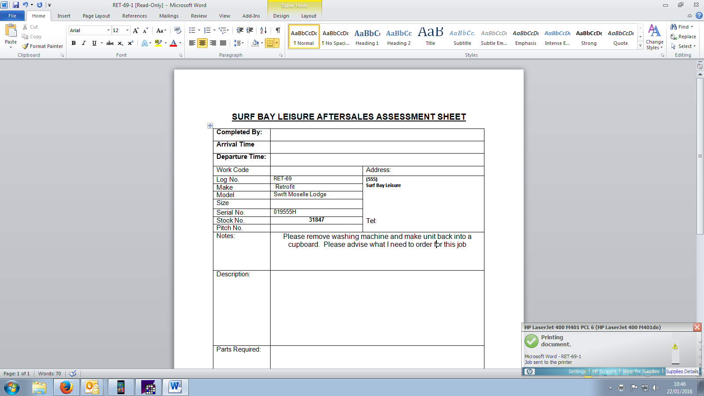Grow the font size
The width and height of the screenshot is (704, 396).
(136, 30)
